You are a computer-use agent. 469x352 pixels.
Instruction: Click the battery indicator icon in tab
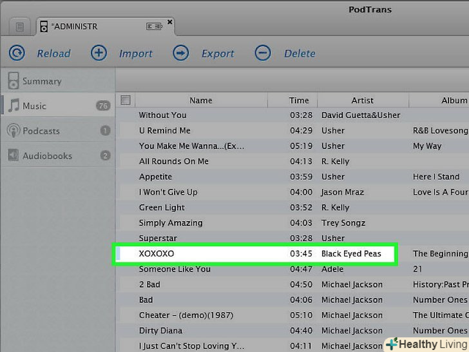[x=154, y=26]
